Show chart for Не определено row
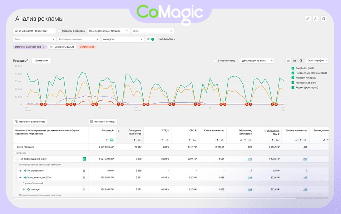The width and height of the screenshot is (341, 214). click(x=84, y=170)
